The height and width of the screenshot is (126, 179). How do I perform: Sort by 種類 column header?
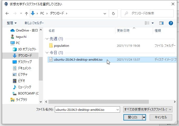pos(158,30)
